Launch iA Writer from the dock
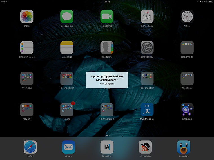Image resolution: width=214 pixels, height=160 pixels. tap(107, 147)
